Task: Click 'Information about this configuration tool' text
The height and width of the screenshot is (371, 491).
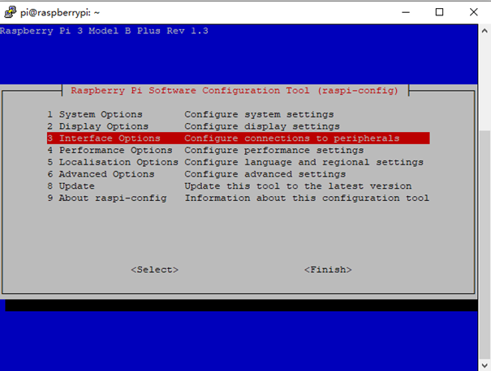Action: 307,198
